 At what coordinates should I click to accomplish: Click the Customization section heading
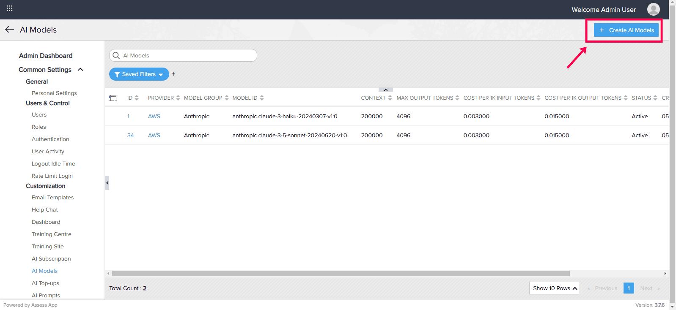(45, 186)
